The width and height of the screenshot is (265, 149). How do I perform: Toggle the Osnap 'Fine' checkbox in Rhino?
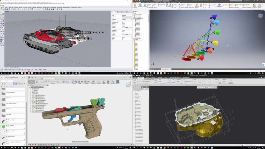(x=1, y=69)
